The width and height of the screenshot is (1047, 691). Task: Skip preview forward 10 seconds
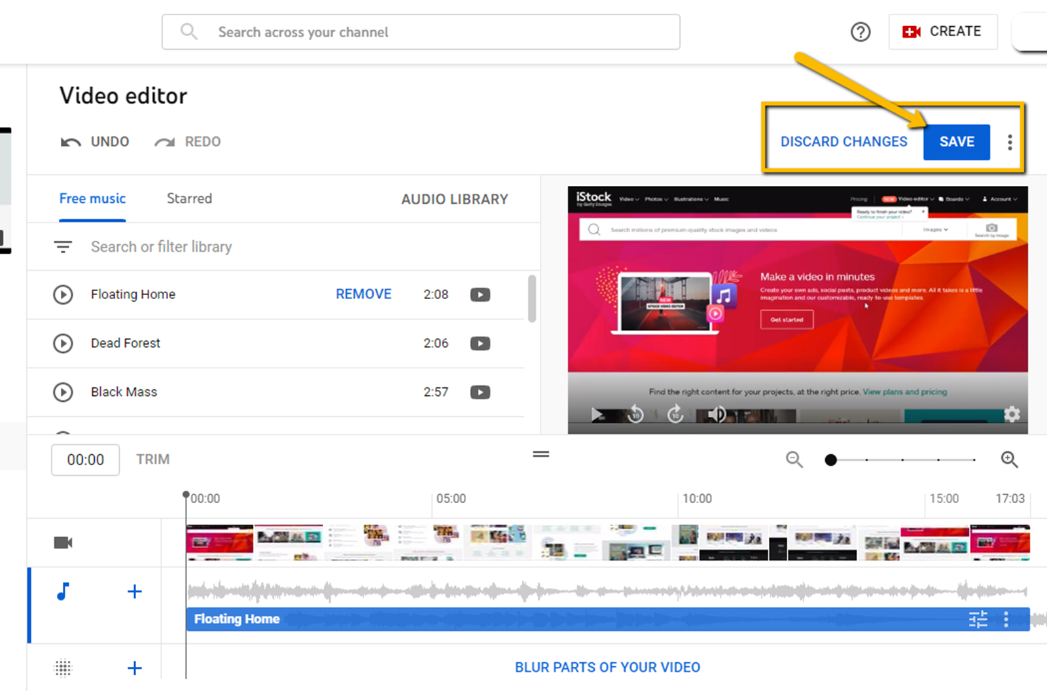click(x=675, y=414)
